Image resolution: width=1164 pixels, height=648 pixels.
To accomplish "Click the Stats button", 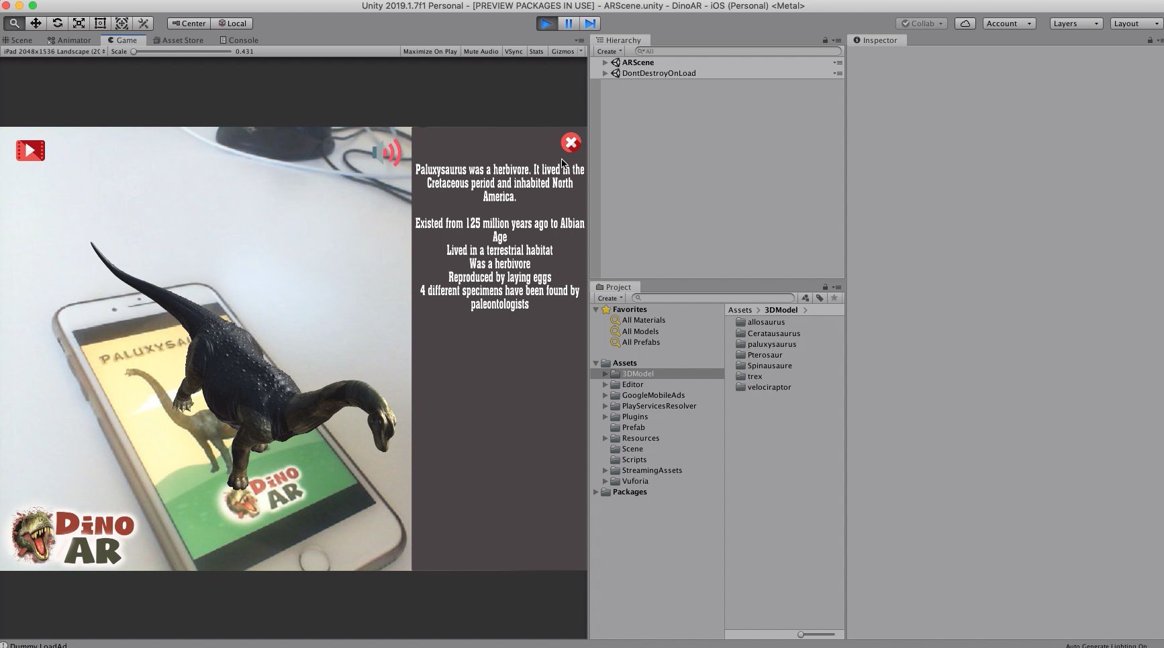I will click(x=536, y=52).
